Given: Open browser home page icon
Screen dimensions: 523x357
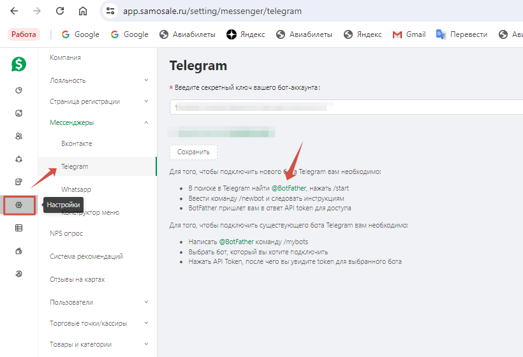Looking at the screenshot, I should (x=83, y=11).
